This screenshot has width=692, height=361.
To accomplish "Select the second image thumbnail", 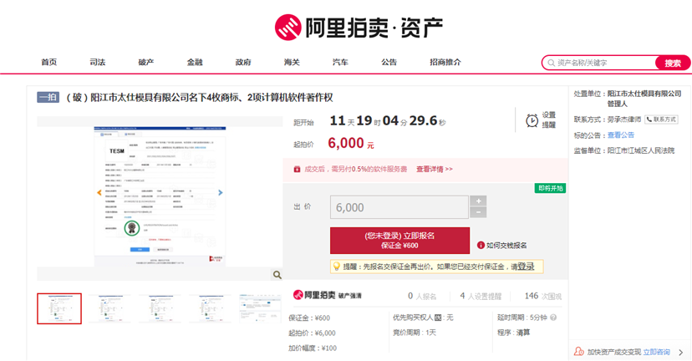I will 109,308.
